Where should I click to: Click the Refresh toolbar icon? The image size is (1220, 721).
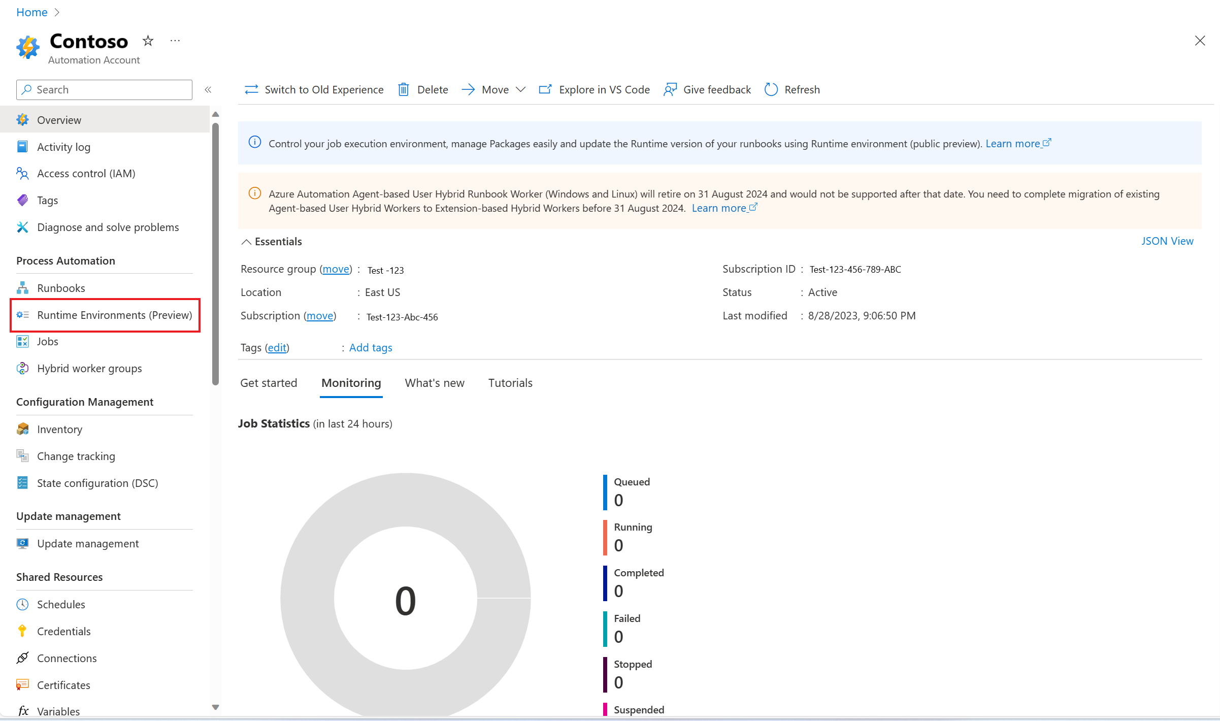point(771,89)
